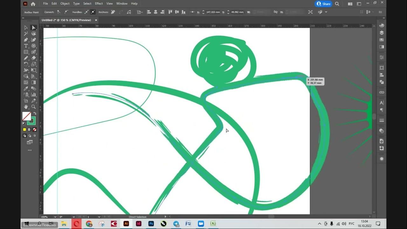This screenshot has height=229, width=407.
Task: Open the Effect menu
Action: pyautogui.click(x=99, y=3)
